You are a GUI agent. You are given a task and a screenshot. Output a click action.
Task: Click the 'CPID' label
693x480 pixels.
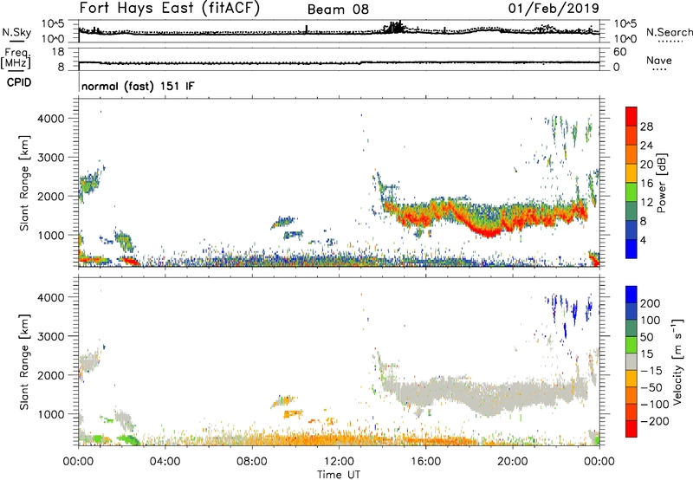(19, 82)
